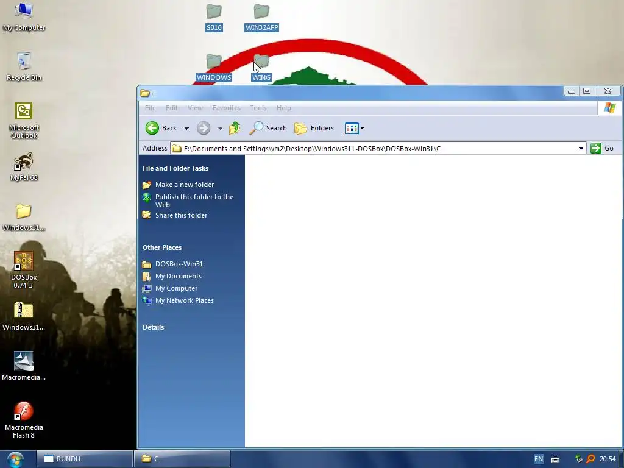The image size is (624, 468).
Task: Click the Windows flag logo in Explorer
Action: [609, 108]
